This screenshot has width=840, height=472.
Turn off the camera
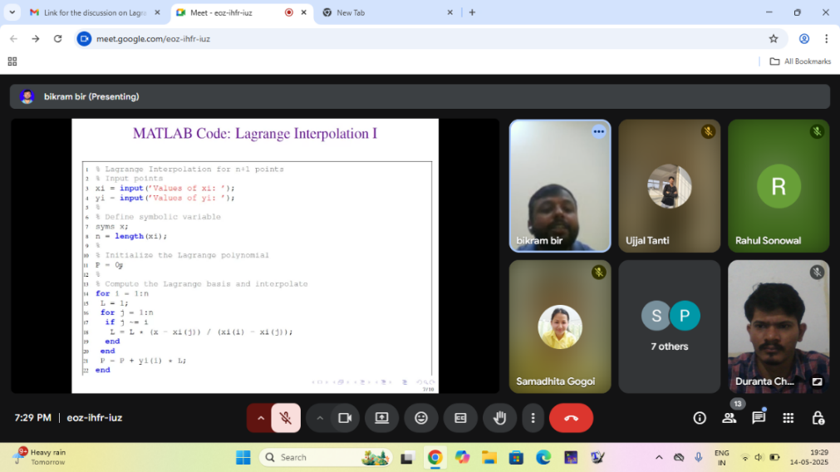coord(345,418)
